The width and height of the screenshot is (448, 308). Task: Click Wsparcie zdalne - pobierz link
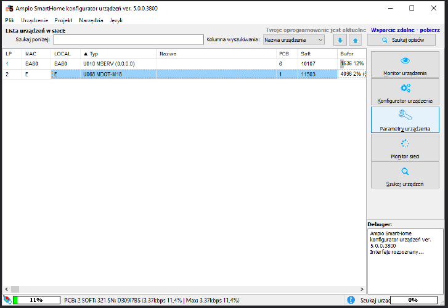click(x=405, y=30)
